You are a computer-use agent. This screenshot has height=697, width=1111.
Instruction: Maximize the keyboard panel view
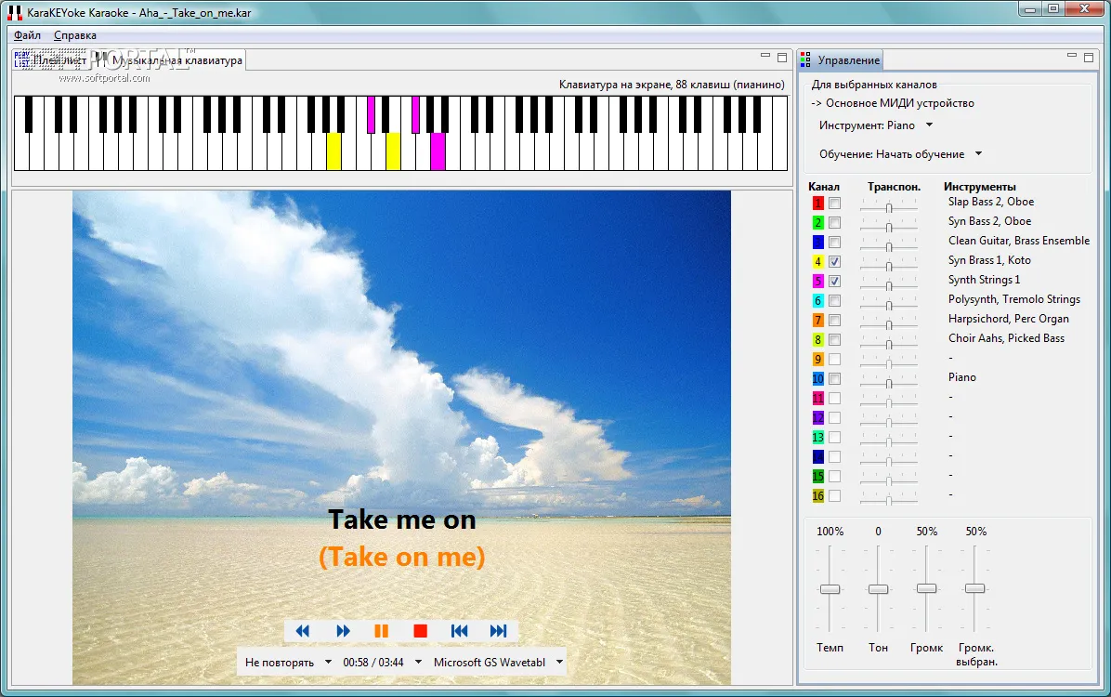(x=782, y=58)
